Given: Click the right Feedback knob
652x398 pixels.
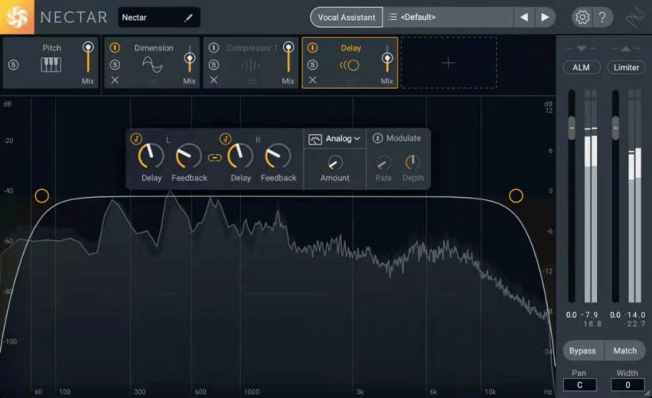Looking at the screenshot, I should (278, 156).
